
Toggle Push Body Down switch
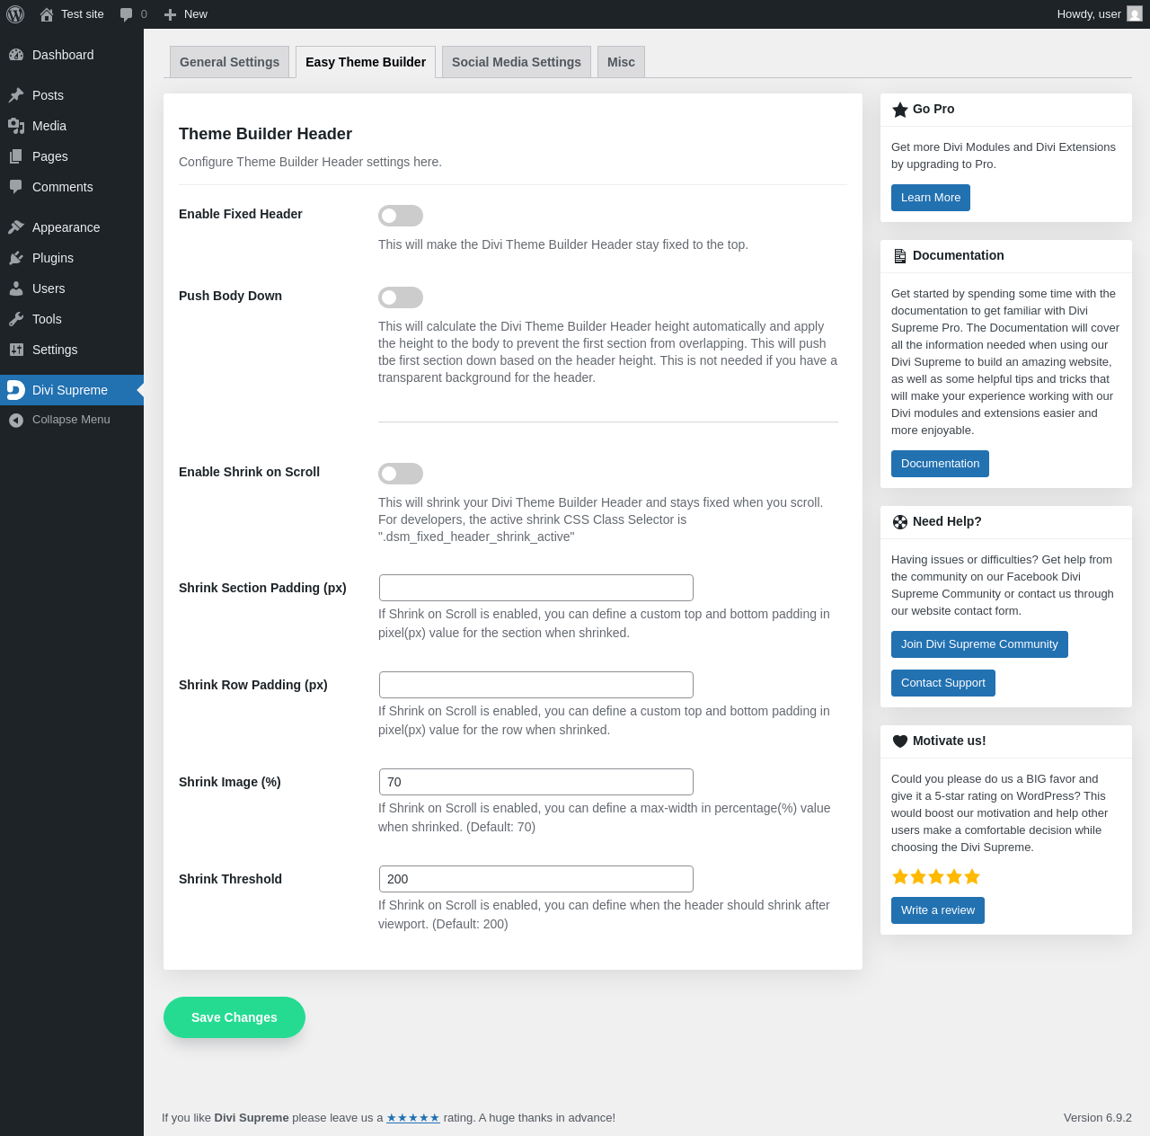pos(401,297)
